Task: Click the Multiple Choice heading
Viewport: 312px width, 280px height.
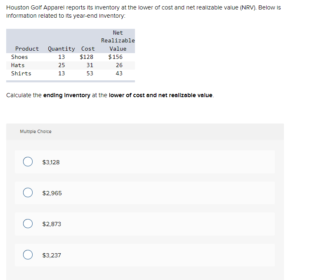Action: pos(35,131)
